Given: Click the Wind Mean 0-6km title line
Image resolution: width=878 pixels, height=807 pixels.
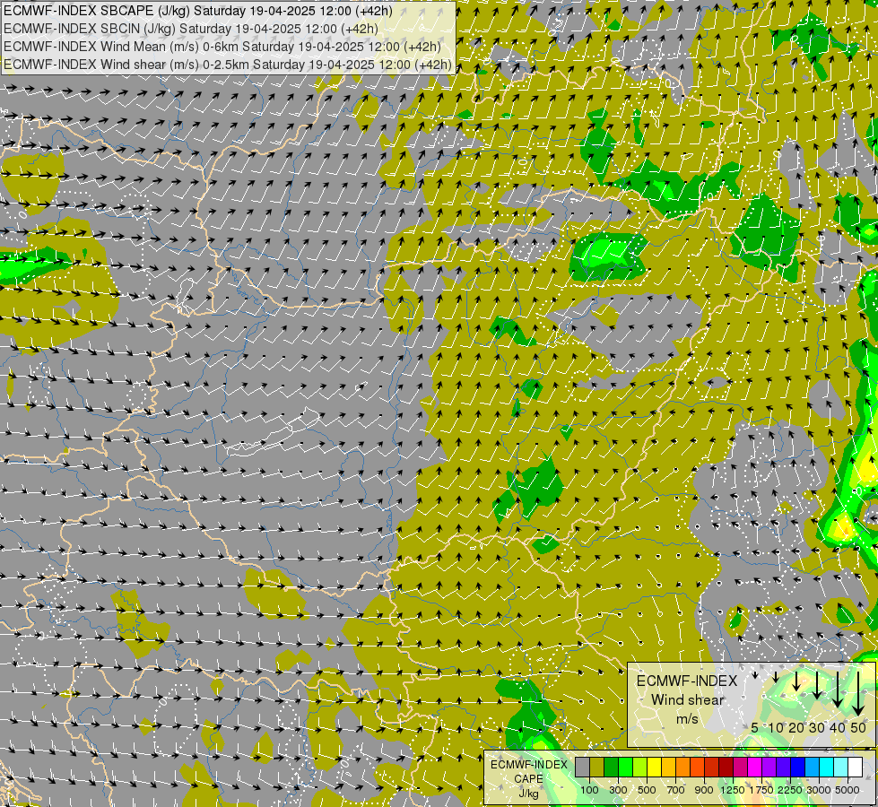Looking at the screenshot, I should click(x=222, y=47).
